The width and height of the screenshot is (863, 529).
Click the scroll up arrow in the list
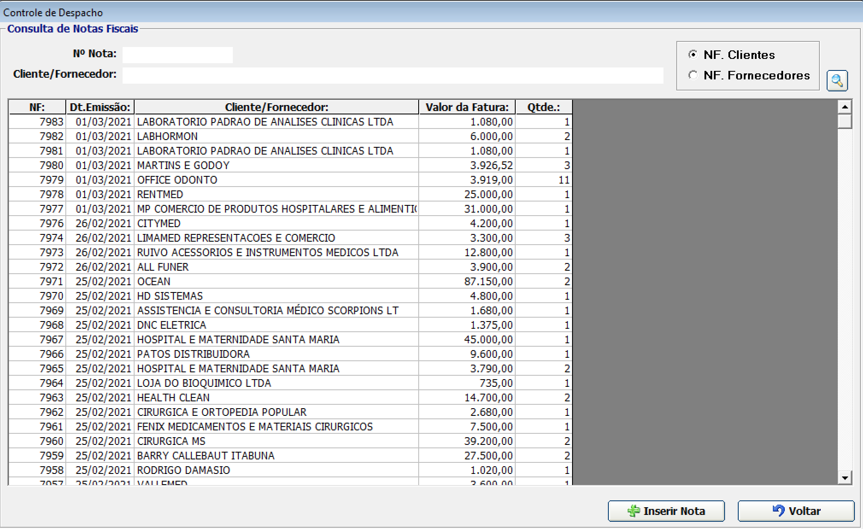coord(845,107)
